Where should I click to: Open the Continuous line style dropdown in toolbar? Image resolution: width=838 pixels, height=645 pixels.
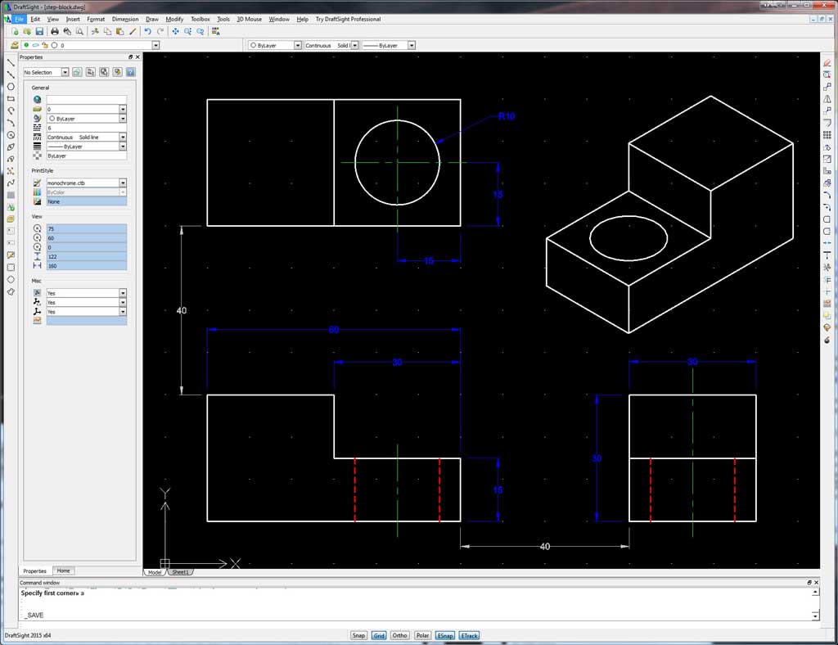(354, 45)
